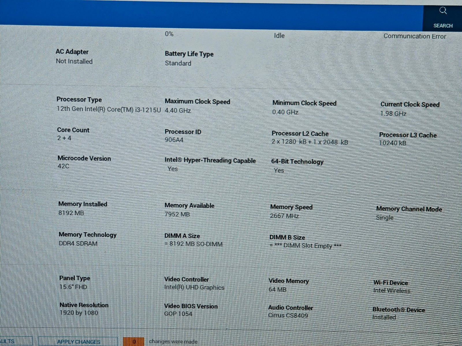Click the '1920 by 1080' value
462x346 pixels.
79,313
